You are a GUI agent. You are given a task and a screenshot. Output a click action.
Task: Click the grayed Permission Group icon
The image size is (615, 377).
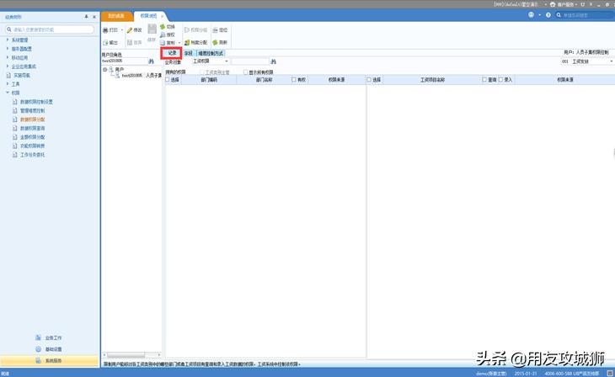click(x=187, y=30)
